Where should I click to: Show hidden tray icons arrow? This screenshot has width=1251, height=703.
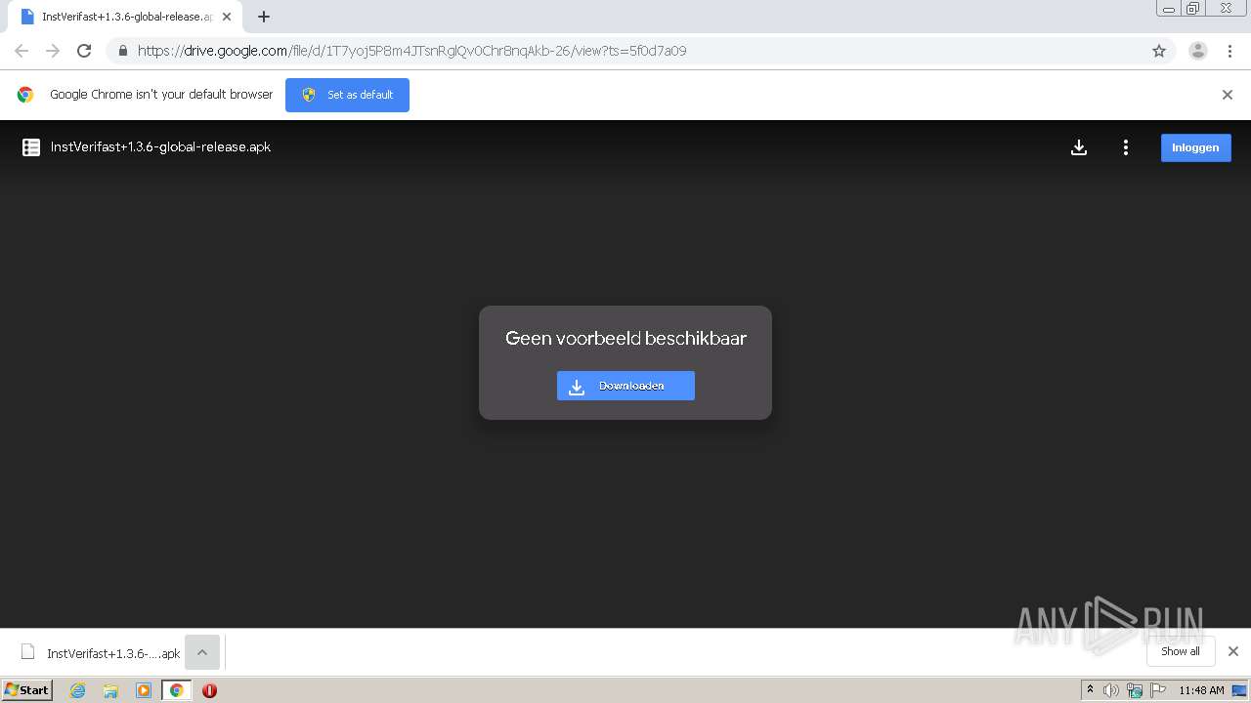click(1091, 690)
